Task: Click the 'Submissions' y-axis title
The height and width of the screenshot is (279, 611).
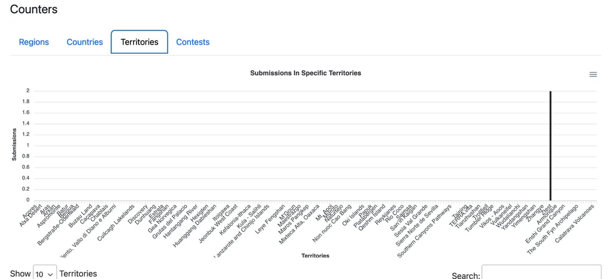Action: pyautogui.click(x=14, y=146)
